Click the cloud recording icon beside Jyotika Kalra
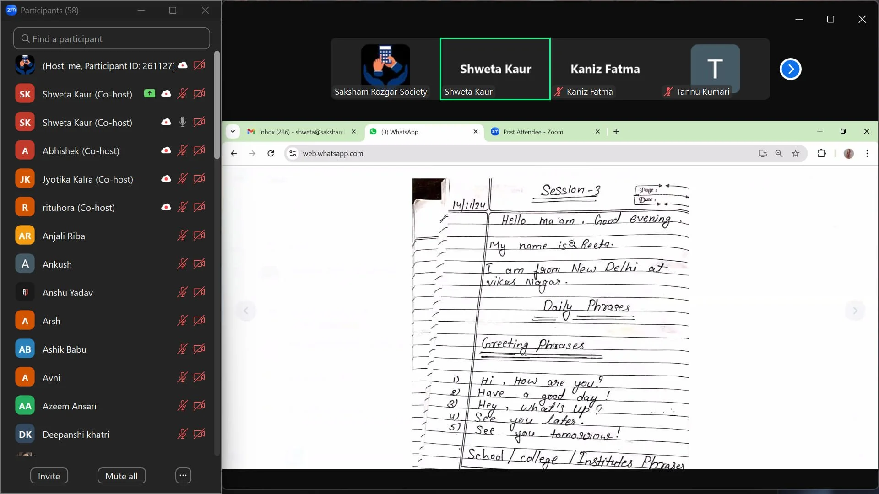879x494 pixels. point(166,179)
